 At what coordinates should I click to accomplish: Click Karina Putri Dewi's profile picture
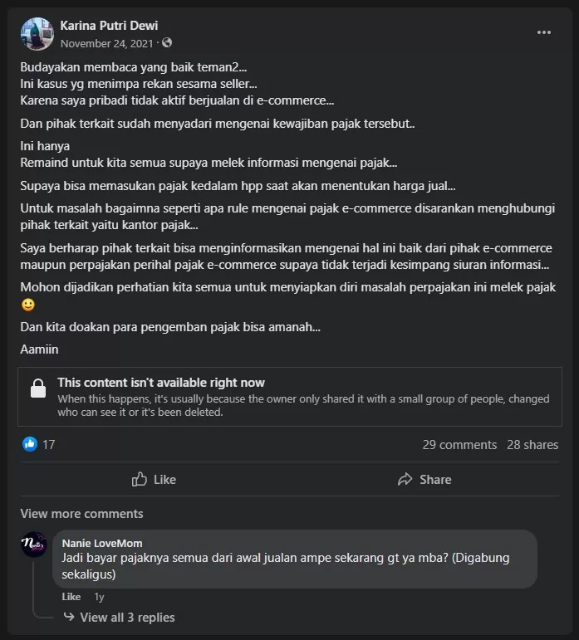click(x=37, y=34)
